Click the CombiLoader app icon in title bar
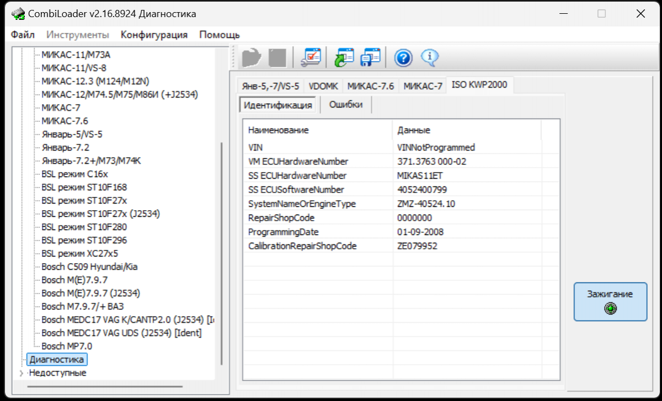662x401 pixels. point(18,14)
